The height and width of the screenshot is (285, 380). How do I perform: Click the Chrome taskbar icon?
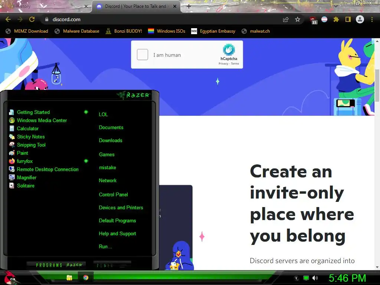(86, 278)
